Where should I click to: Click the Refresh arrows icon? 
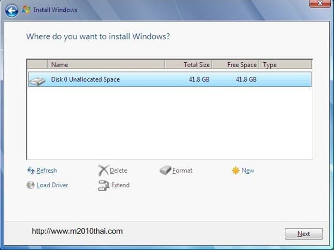(31, 171)
